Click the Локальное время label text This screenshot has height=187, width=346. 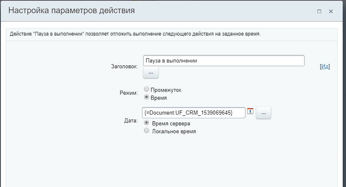(x=174, y=131)
